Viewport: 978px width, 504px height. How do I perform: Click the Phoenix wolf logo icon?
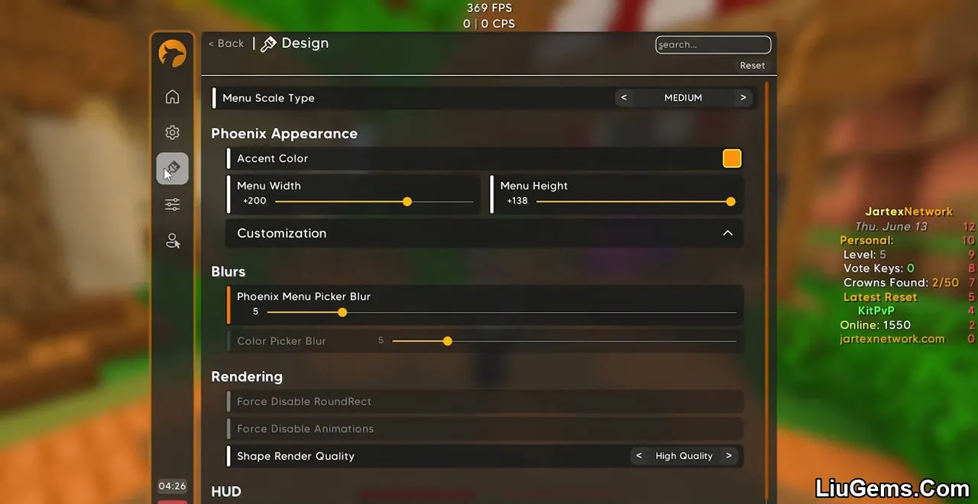[173, 54]
